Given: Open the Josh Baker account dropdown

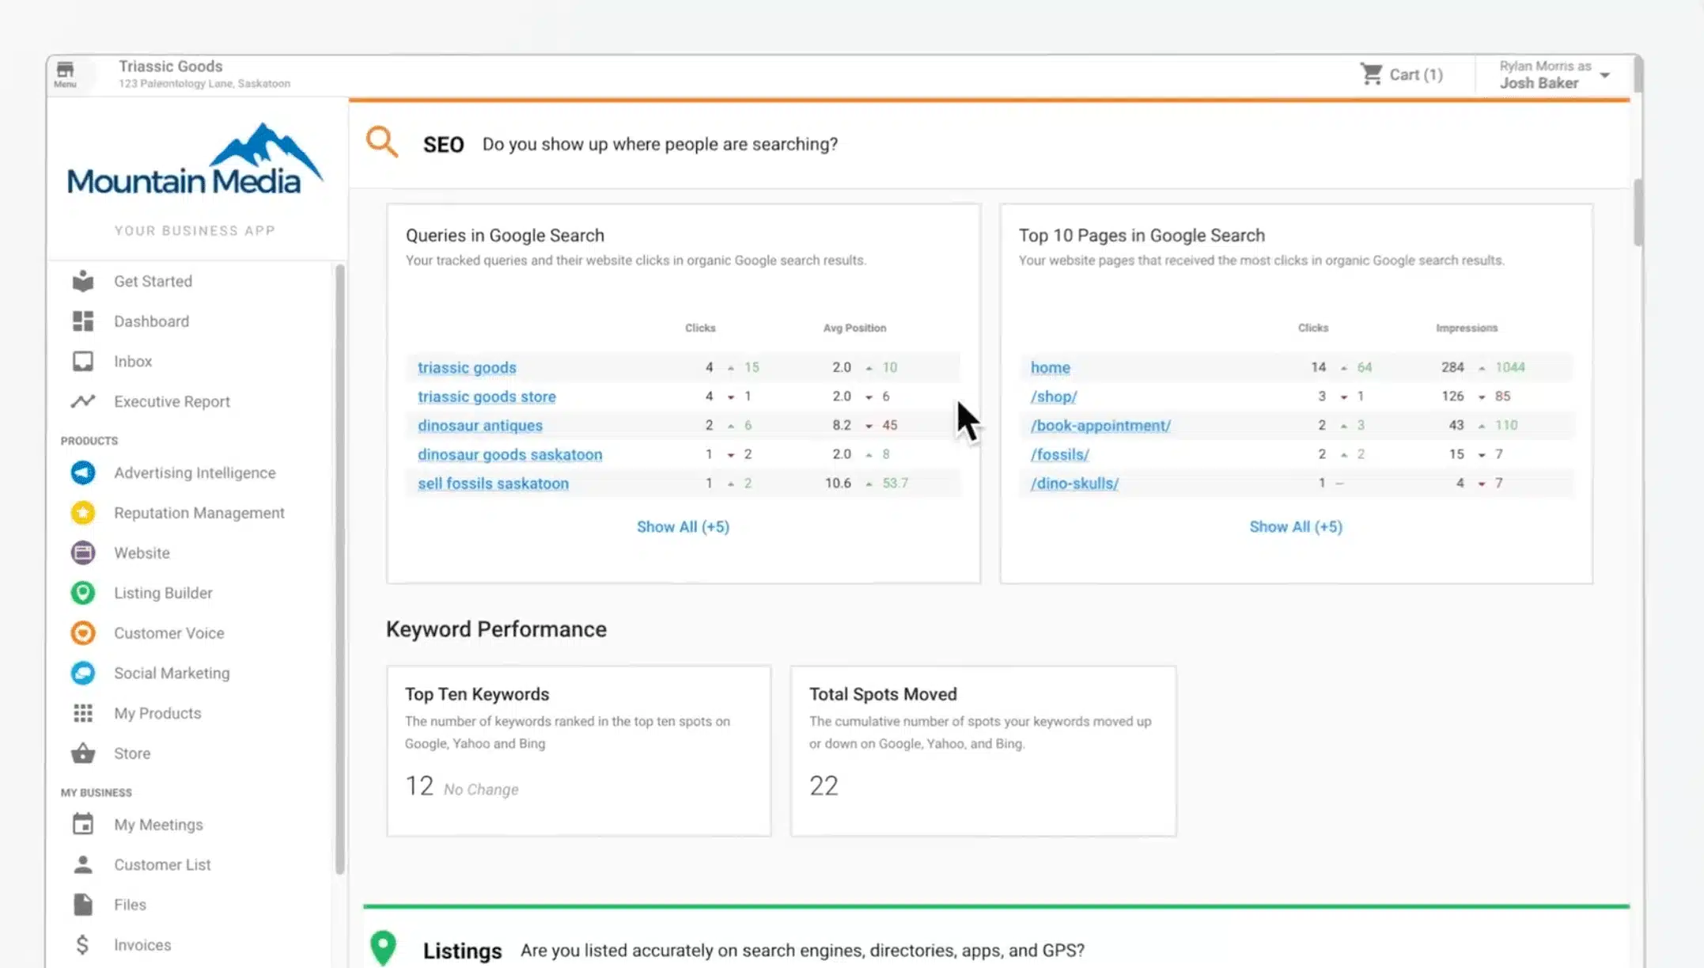Looking at the screenshot, I should click(1551, 75).
